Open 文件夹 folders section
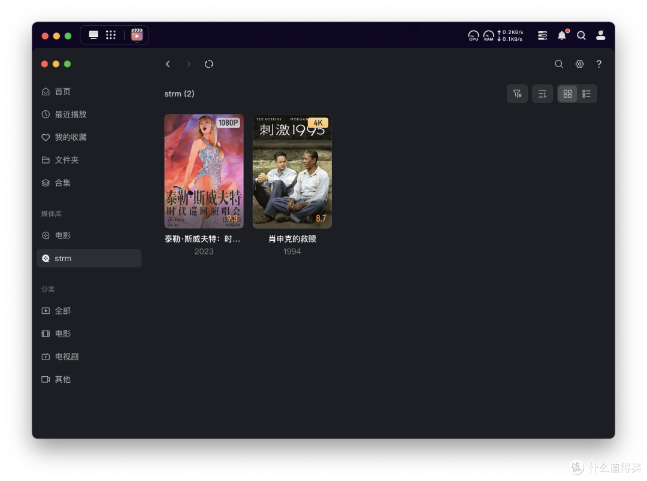Viewport: 647px width, 481px height. click(x=89, y=160)
